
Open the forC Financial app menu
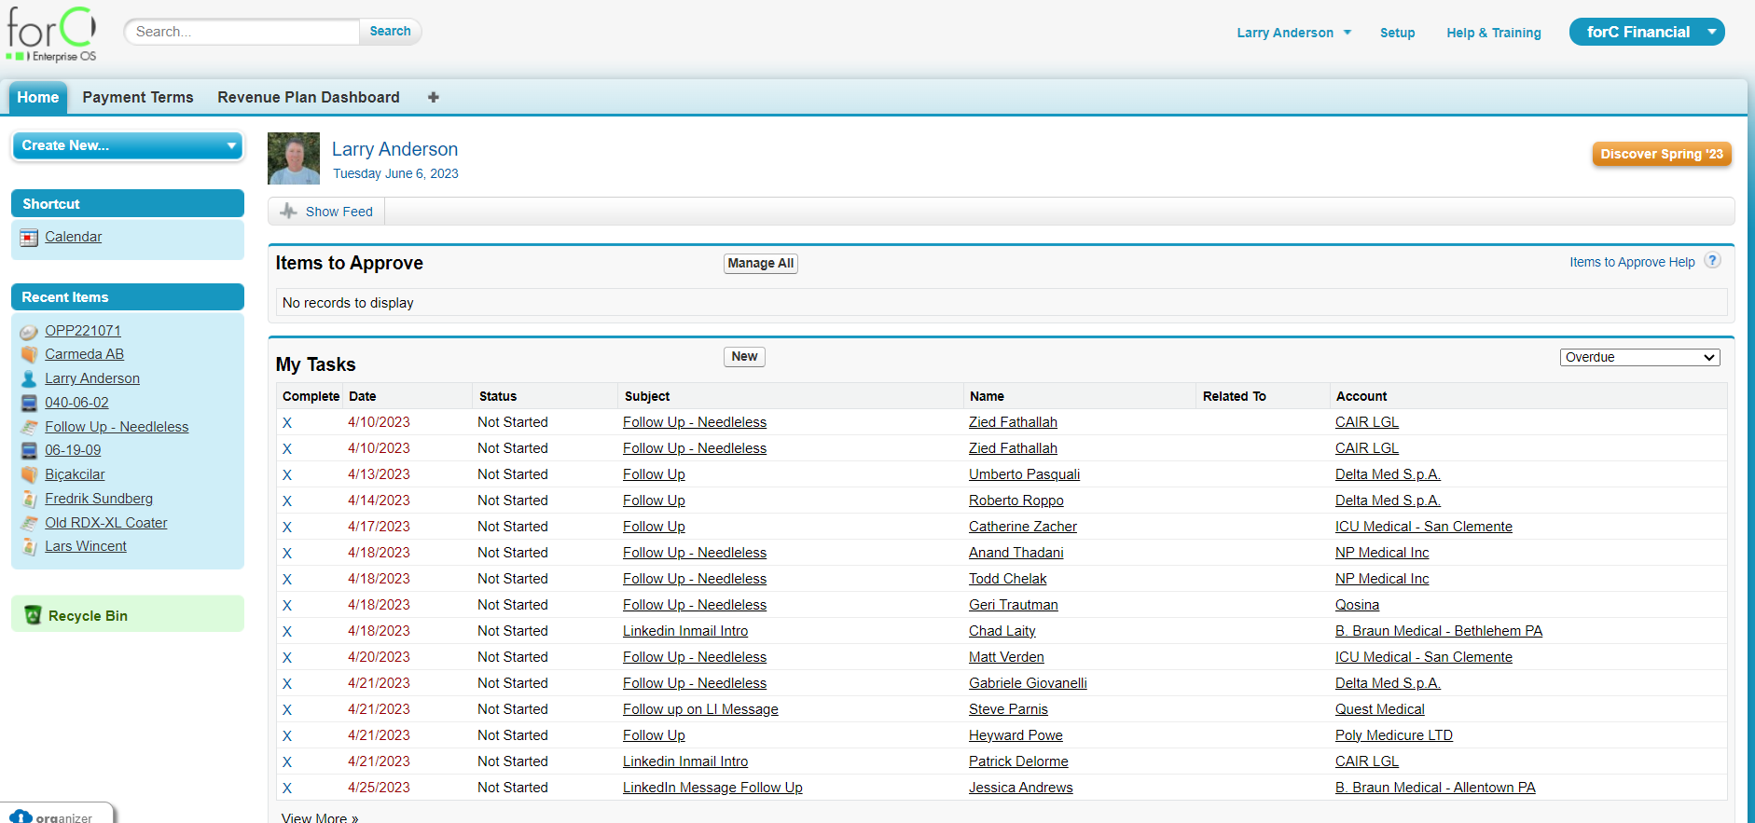[x=1646, y=32]
